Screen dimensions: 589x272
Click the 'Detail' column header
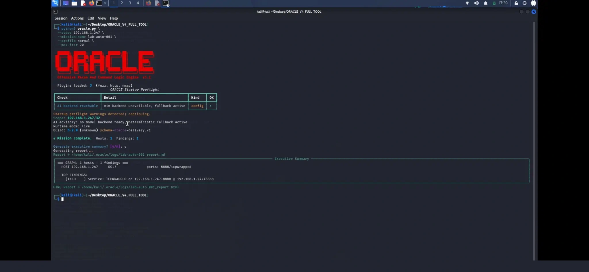(110, 98)
